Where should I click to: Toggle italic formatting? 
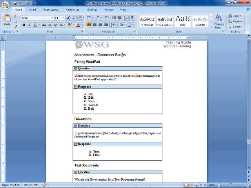(29, 25)
